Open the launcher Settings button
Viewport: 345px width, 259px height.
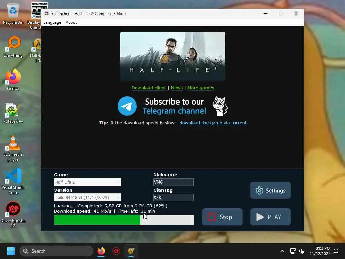pyautogui.click(x=271, y=190)
